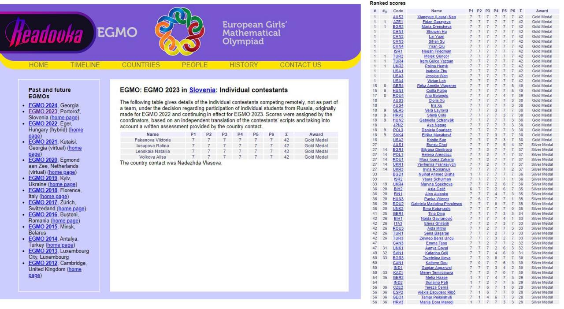Follow the Slovenia link in the heading
Screen dimensions: 564x309
pos(203,90)
